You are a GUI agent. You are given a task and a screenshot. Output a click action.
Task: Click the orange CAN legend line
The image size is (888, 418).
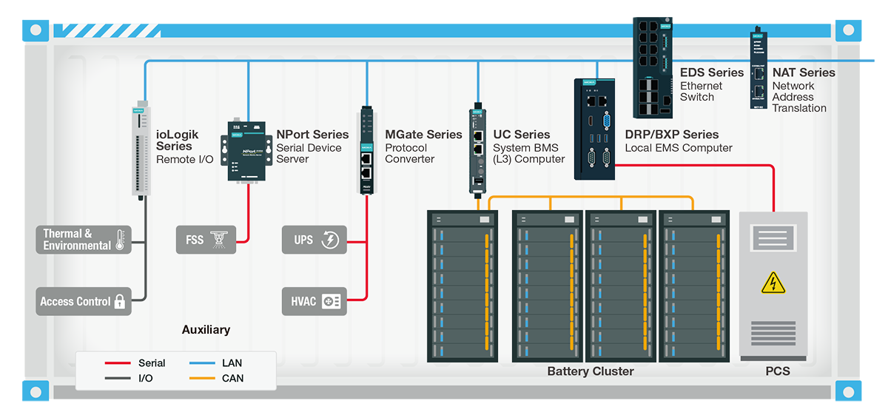(201, 378)
